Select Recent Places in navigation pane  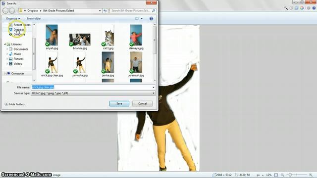point(20,25)
